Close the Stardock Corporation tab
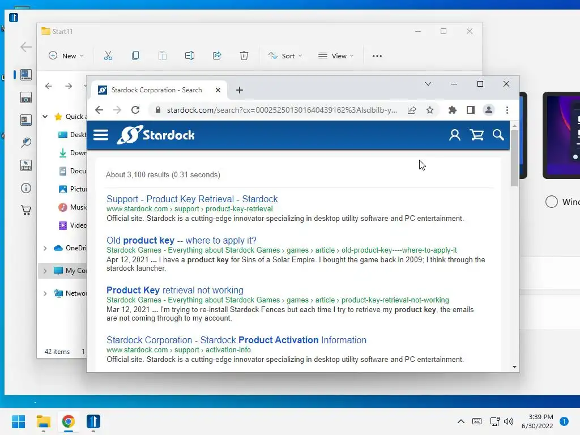 pyautogui.click(x=218, y=90)
